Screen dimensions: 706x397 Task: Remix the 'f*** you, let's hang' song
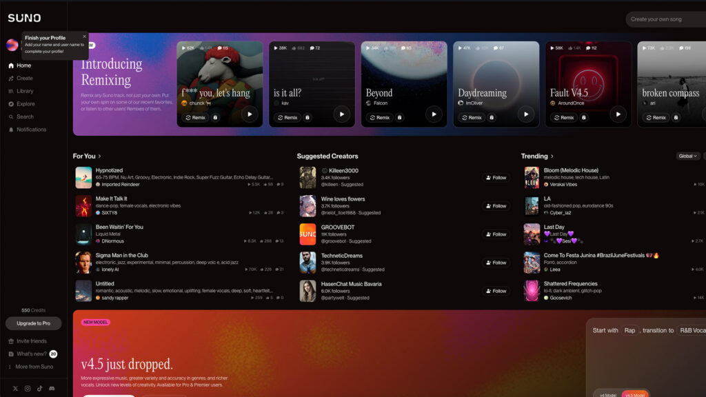[195, 117]
